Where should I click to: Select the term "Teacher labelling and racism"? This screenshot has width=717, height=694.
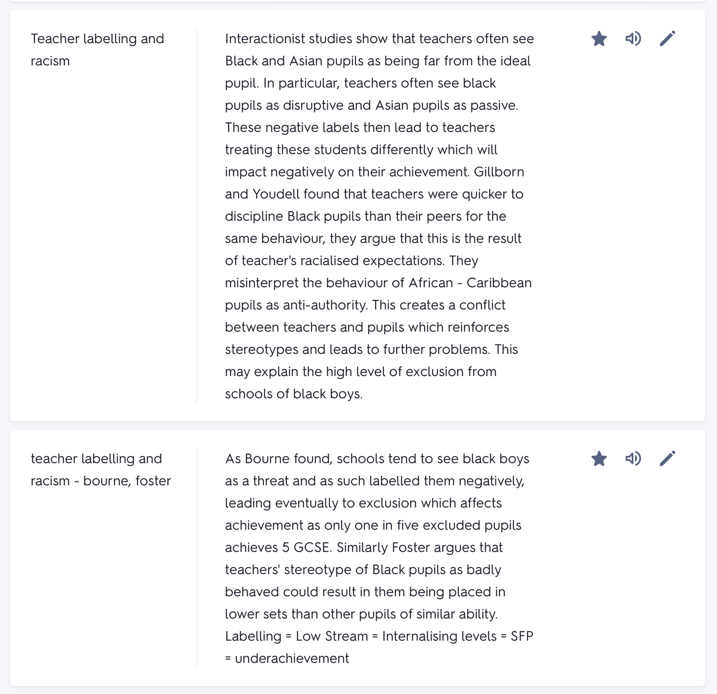pyautogui.click(x=97, y=50)
